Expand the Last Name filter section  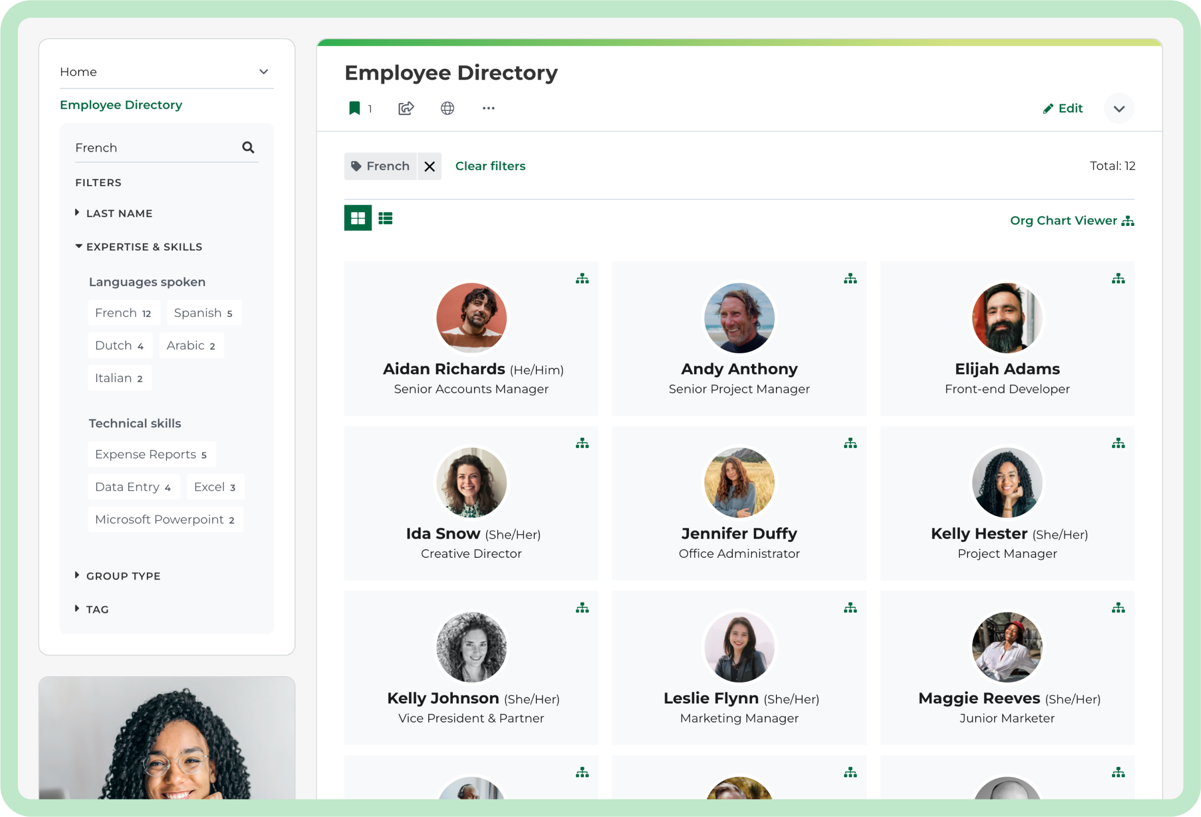[119, 213]
